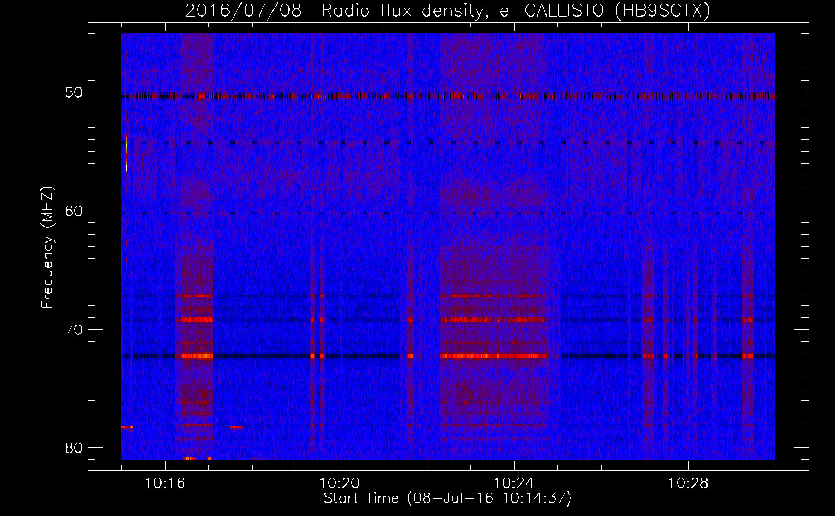The image size is (835, 516).
Task: Click the 10:20 time tick label
Action: (340, 483)
